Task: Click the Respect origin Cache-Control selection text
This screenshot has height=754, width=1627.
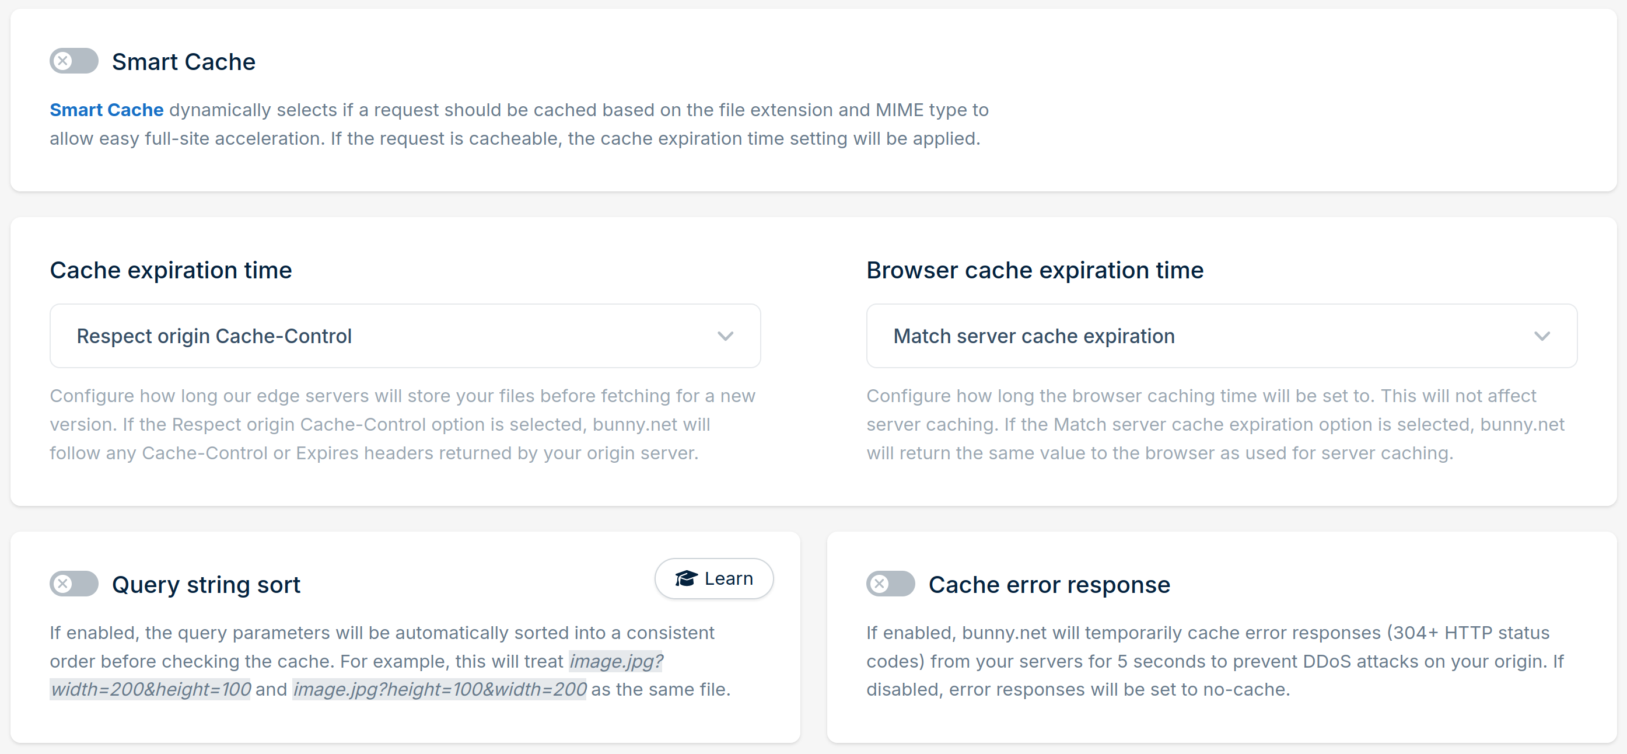Action: point(214,336)
